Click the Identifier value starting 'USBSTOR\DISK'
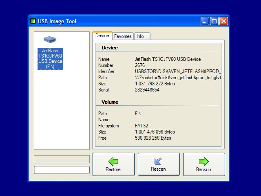This screenshot has height=196, width=261. pyautogui.click(x=178, y=71)
